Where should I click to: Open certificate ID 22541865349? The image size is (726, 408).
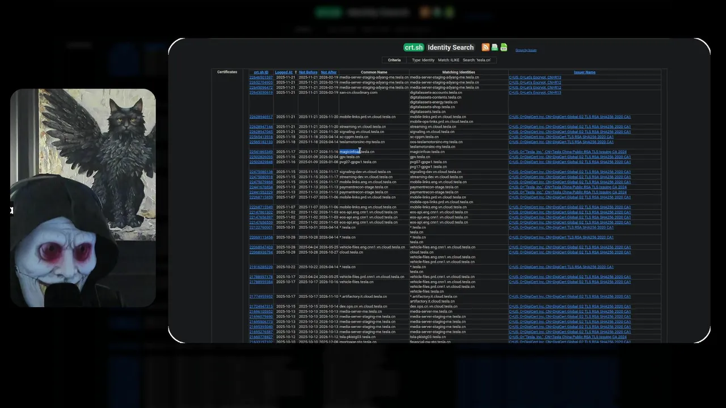(x=261, y=152)
